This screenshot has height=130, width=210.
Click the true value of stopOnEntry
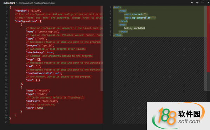pos(50,52)
